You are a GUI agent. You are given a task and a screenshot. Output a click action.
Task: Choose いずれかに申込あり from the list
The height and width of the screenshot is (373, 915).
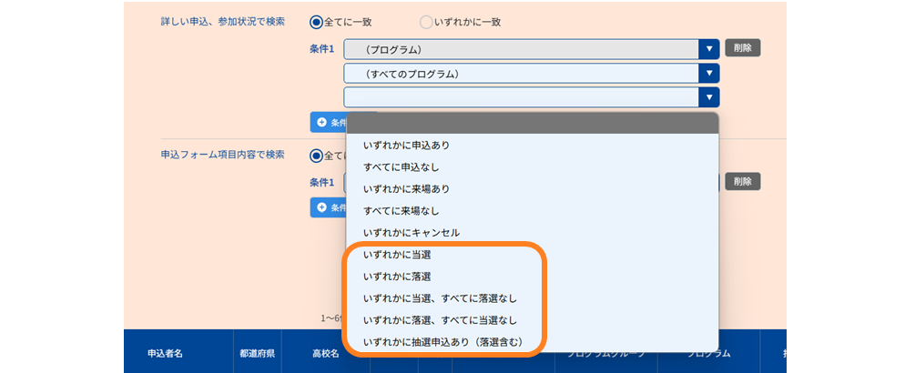click(x=532, y=146)
